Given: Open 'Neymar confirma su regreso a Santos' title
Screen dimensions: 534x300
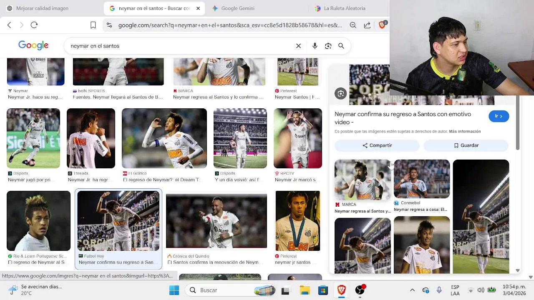Looking at the screenshot, I should tap(403, 118).
